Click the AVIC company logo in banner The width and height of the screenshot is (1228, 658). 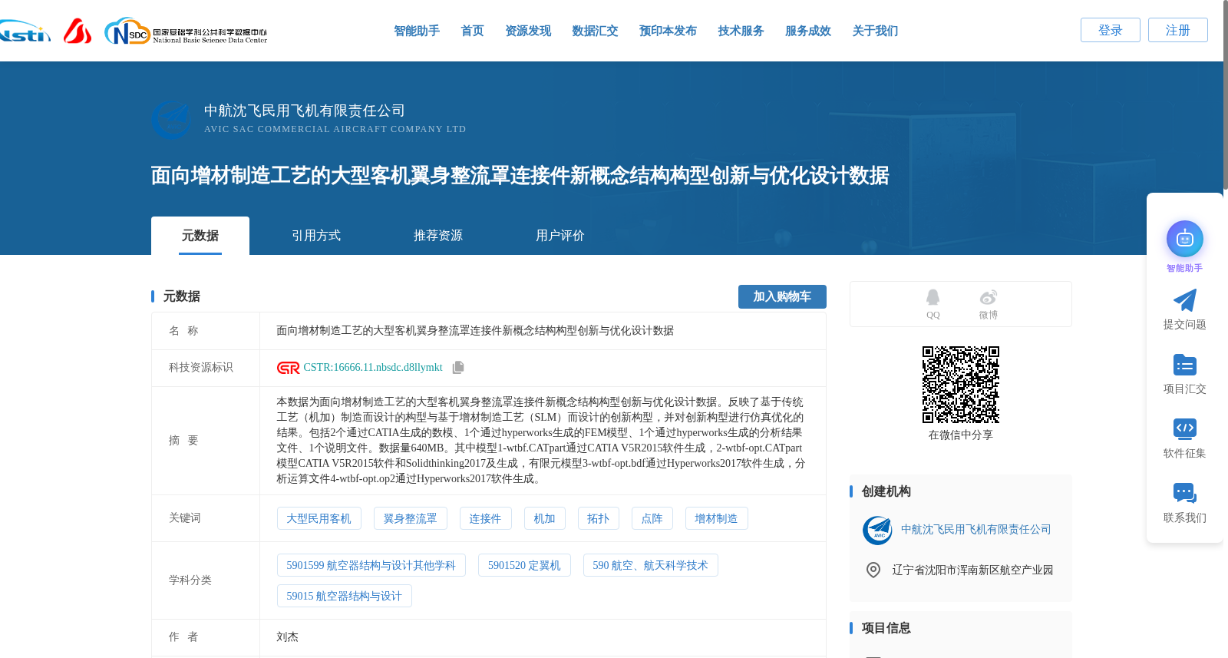point(171,119)
